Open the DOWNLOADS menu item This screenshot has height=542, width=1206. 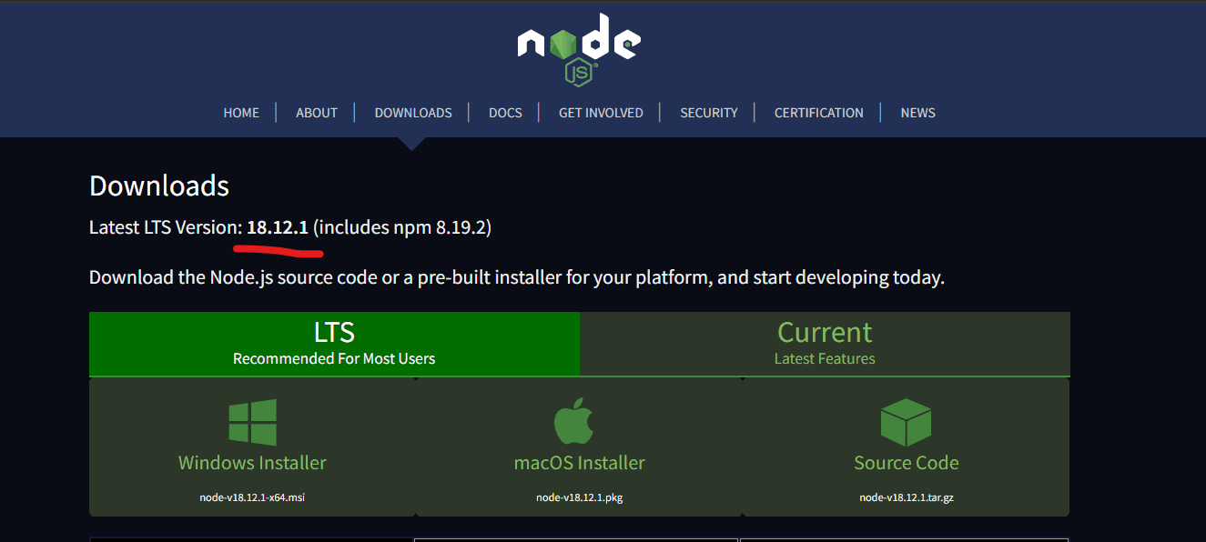(413, 112)
